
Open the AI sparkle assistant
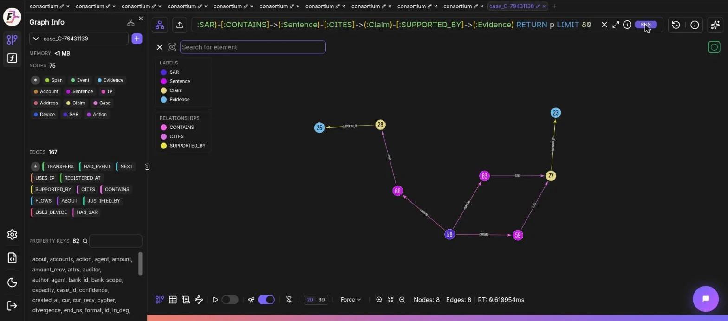[715, 25]
